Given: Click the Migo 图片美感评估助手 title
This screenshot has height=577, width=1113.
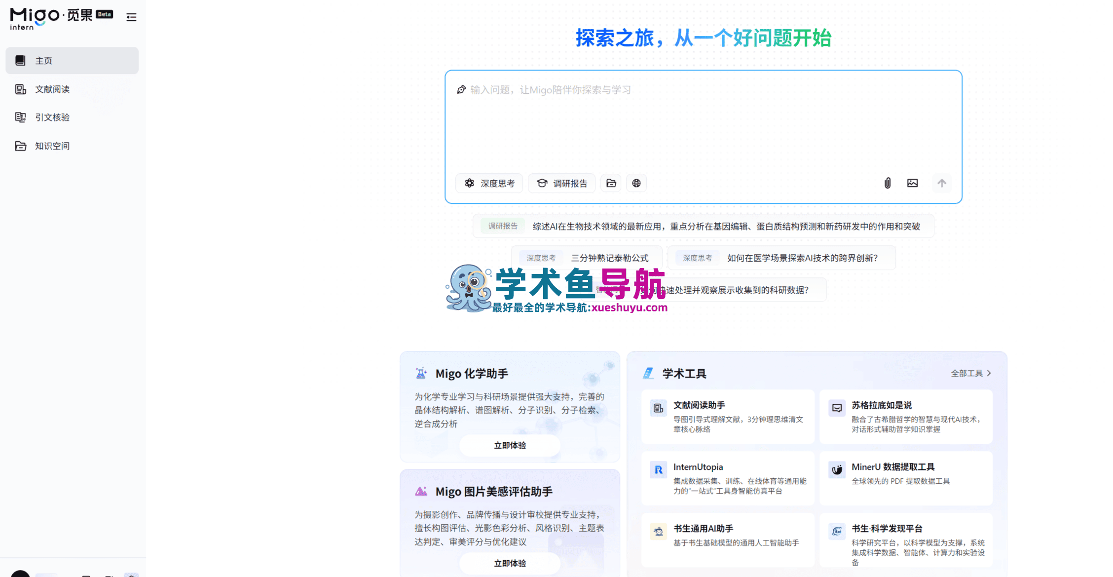Looking at the screenshot, I should pos(494,492).
